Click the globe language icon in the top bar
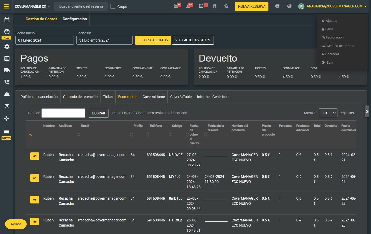 pos(289,6)
